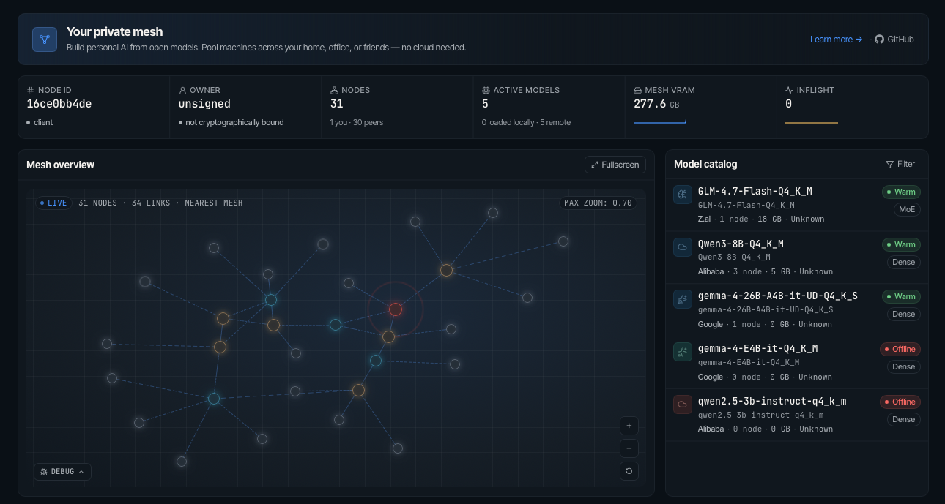945x504 pixels.
Task: Click the network icon beside Nodes
Action: (334, 90)
